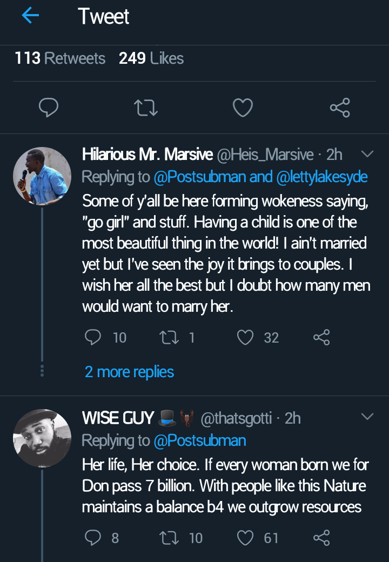Reply to the main tweet

coord(49,108)
